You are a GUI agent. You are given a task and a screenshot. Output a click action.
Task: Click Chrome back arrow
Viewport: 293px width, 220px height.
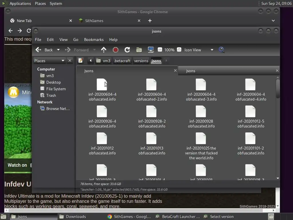pyautogui.click(x=11, y=30)
